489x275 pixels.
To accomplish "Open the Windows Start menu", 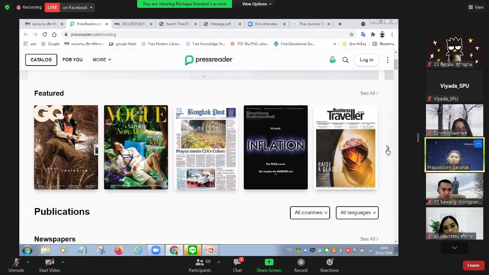I will click(x=27, y=250).
